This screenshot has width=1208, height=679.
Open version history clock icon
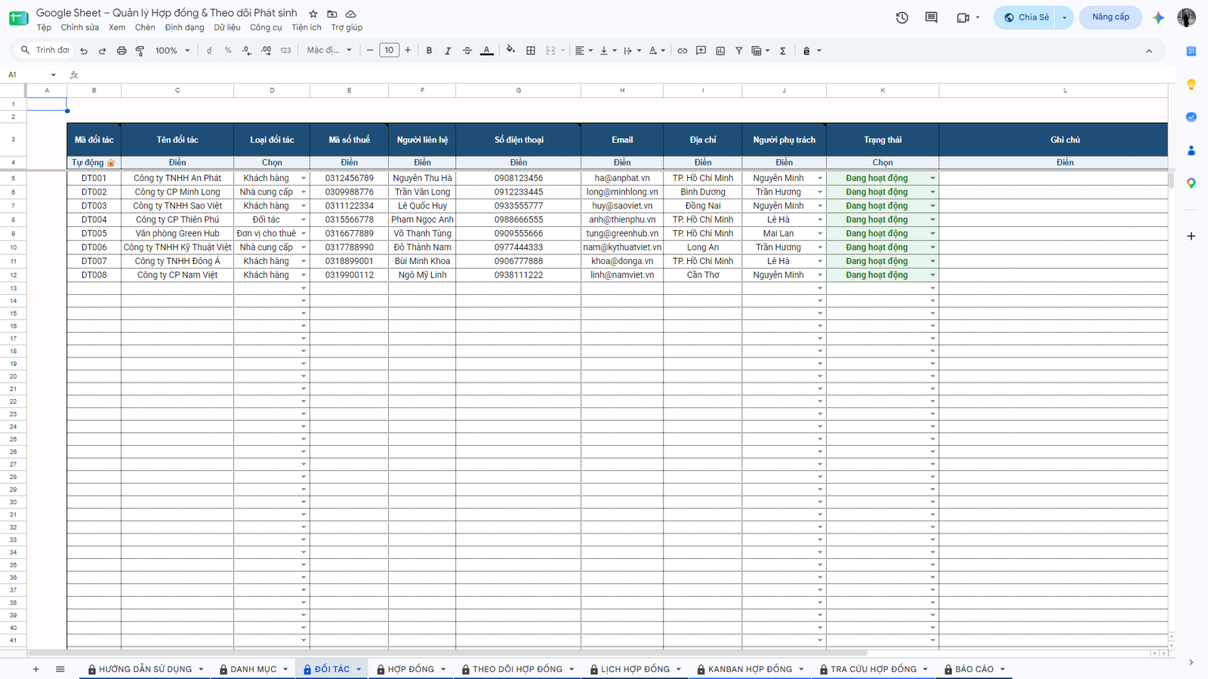[x=902, y=17]
